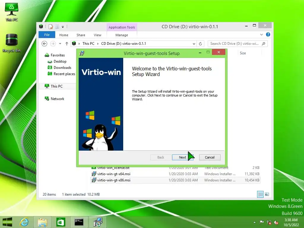
Task: Click the Properties quick access icon
Action: point(51,26)
